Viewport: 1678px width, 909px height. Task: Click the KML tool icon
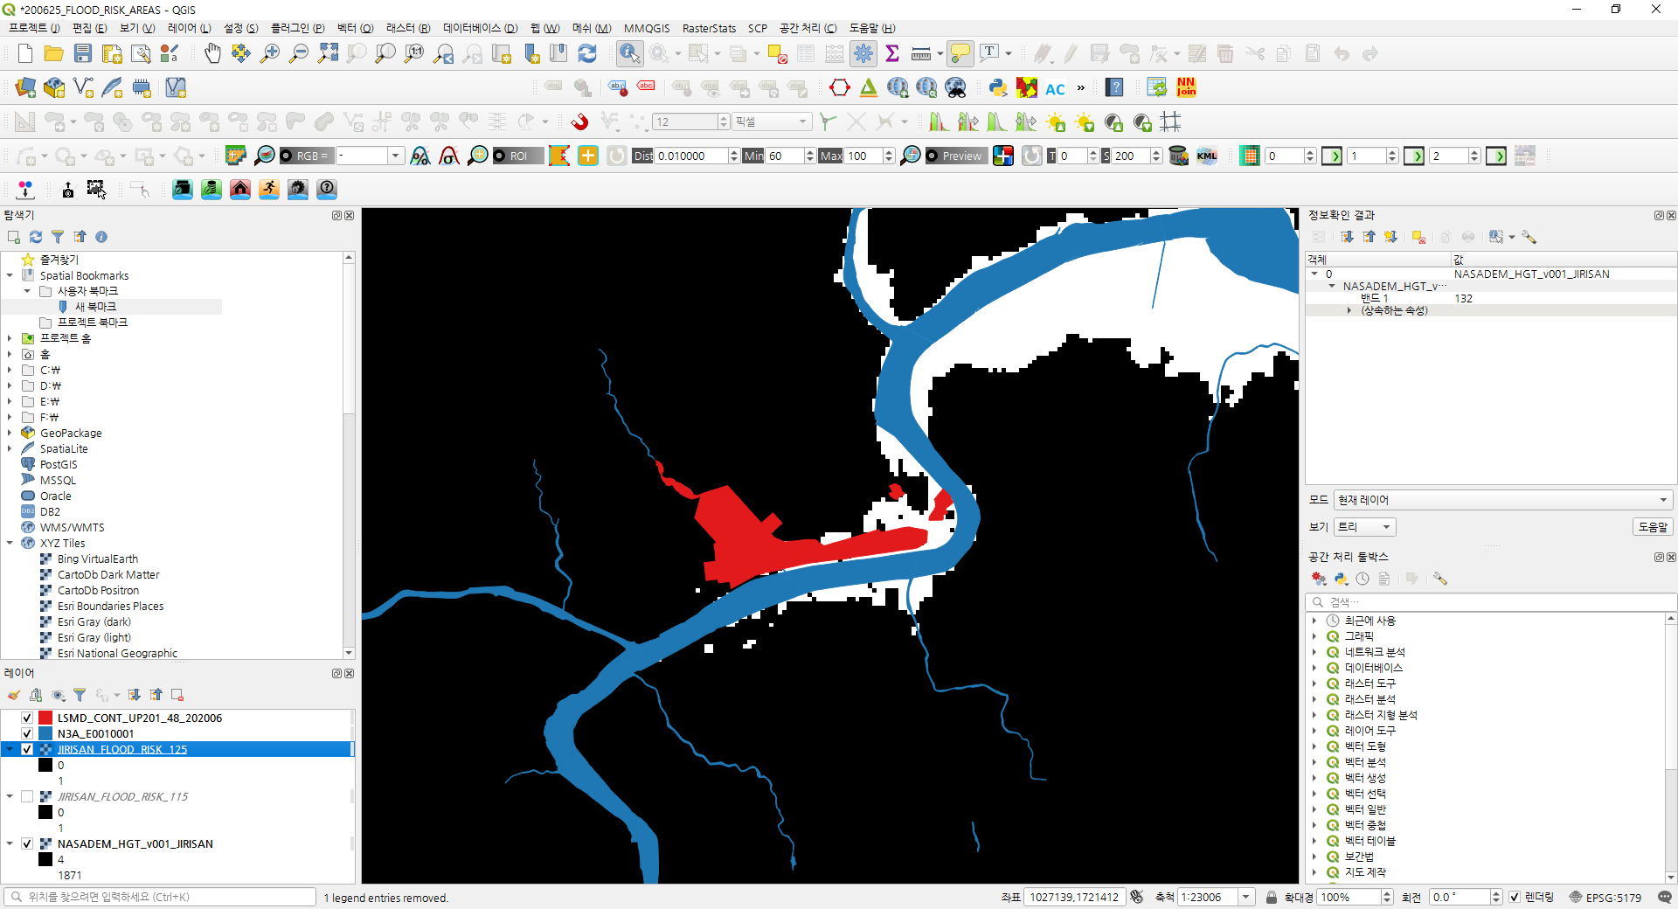[1207, 156]
